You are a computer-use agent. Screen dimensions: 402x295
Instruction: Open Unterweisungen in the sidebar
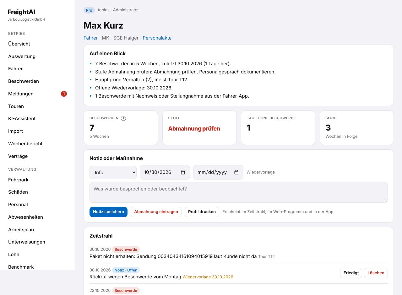click(27, 242)
